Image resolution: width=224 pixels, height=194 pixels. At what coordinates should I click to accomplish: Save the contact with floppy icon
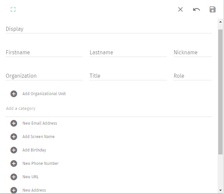coord(213,10)
